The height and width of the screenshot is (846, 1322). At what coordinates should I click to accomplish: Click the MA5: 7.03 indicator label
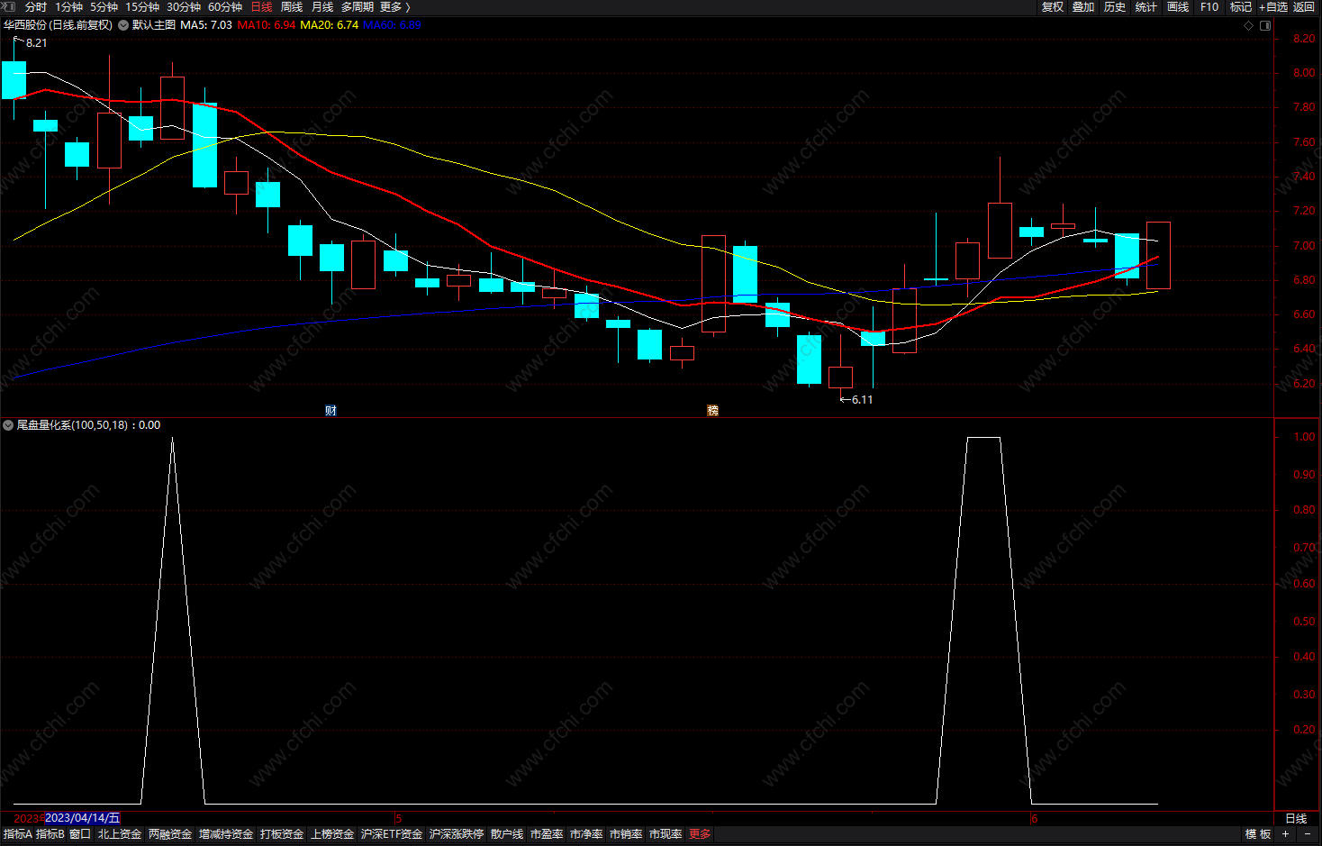tap(206, 25)
